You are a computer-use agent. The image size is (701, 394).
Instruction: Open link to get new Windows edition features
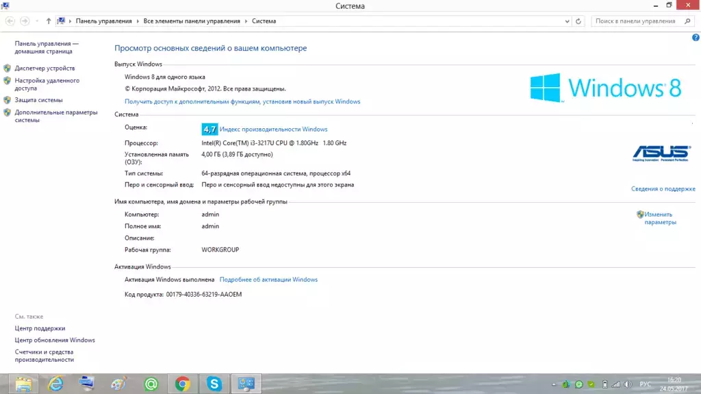tap(242, 101)
